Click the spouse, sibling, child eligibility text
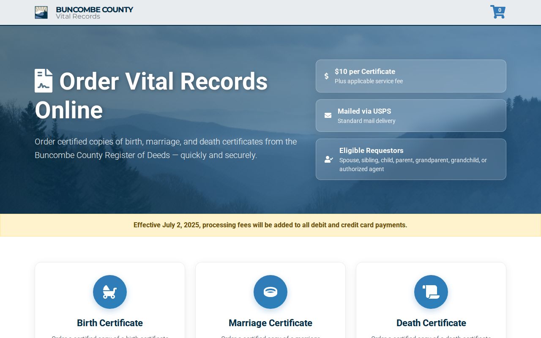Viewport: 541px width, 338px height. (413, 165)
